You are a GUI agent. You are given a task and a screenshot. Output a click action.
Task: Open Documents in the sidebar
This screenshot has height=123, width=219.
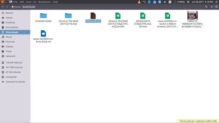pos(15,27)
